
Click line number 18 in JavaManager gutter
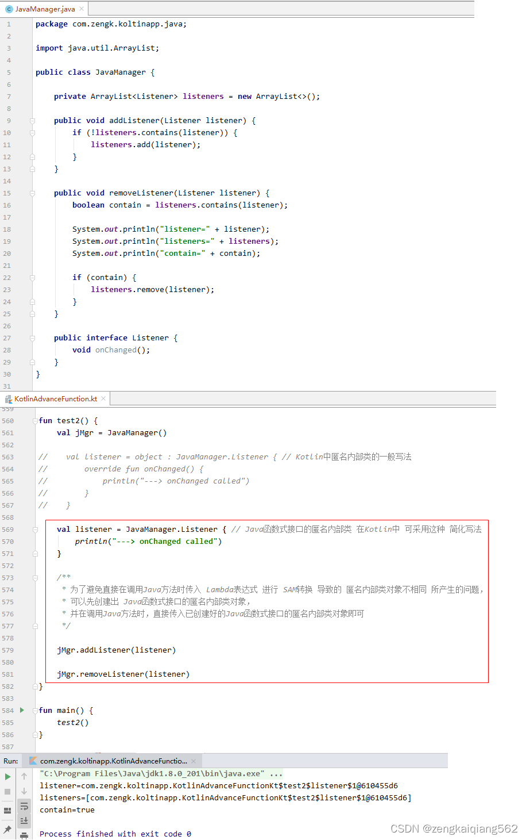[7, 229]
